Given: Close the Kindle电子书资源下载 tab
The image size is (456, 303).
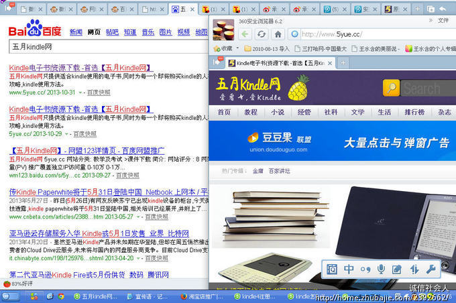Looking at the screenshot, I should [x=330, y=63].
